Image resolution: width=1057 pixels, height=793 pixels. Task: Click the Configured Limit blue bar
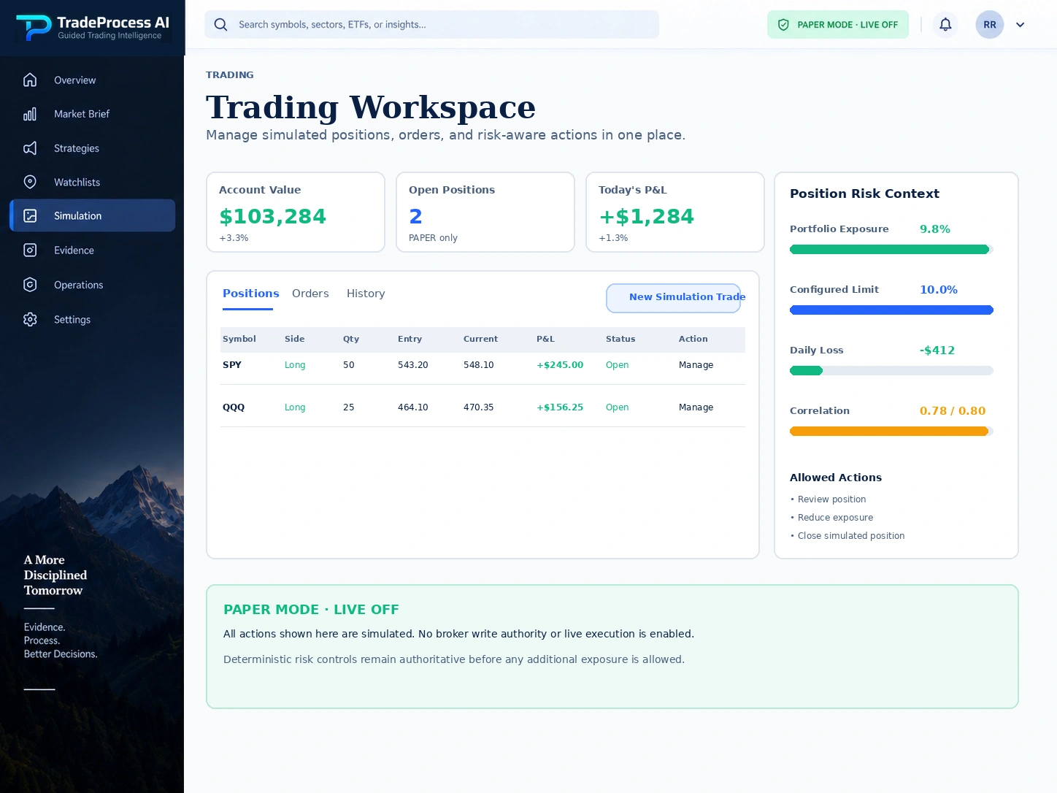coord(891,310)
